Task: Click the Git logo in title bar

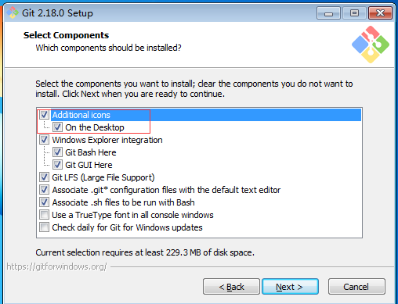Action: click(13, 13)
